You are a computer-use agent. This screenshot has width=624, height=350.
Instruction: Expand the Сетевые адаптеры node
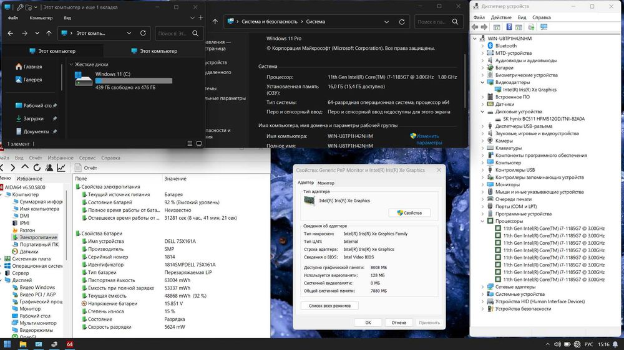[x=482, y=287]
